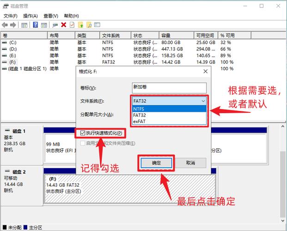Click the red X delete toolbar icon
Screen dimensions: 287x231
click(x=63, y=24)
